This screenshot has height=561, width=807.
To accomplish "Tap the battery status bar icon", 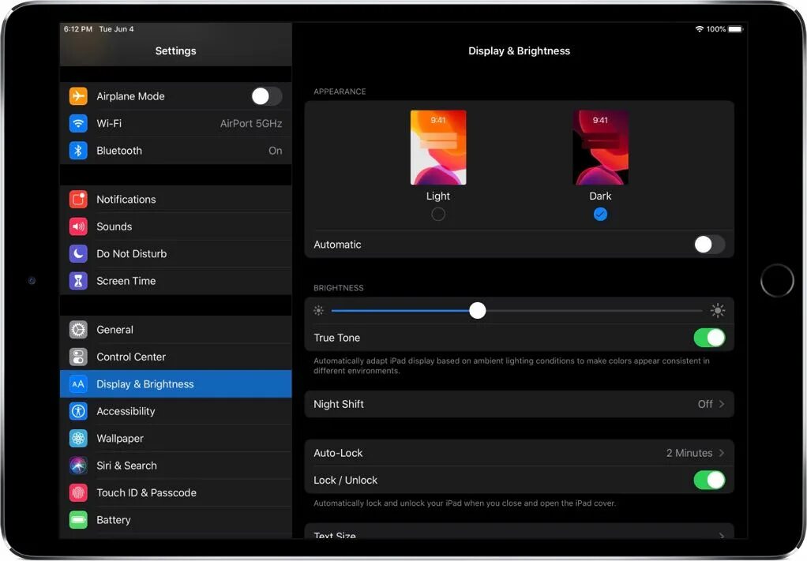I will coord(735,28).
